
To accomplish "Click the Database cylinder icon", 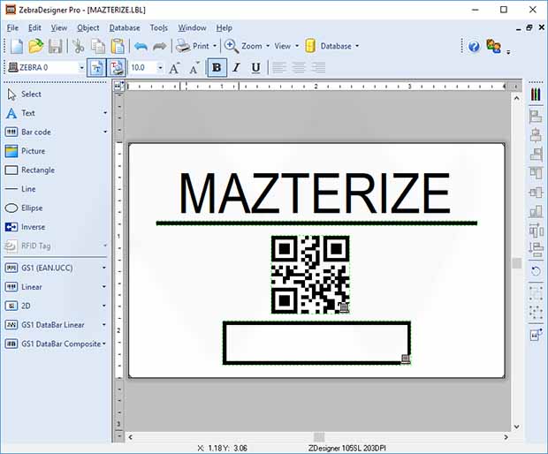I will tap(310, 46).
